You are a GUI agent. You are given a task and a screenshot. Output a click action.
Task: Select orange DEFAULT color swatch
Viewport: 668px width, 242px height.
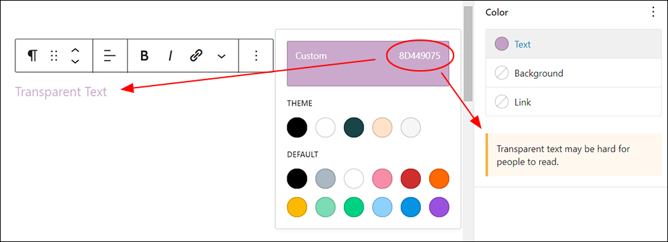(x=440, y=178)
